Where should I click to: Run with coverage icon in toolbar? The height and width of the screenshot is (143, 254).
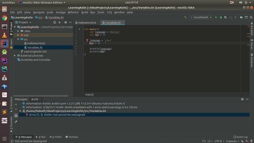click(x=226, y=17)
